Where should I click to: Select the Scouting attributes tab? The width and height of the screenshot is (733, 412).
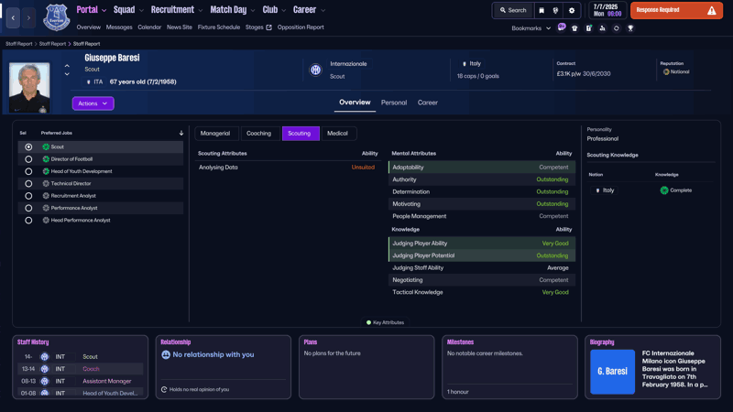(x=301, y=133)
